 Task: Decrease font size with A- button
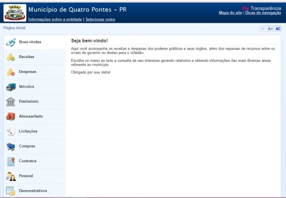pyautogui.click(x=263, y=29)
